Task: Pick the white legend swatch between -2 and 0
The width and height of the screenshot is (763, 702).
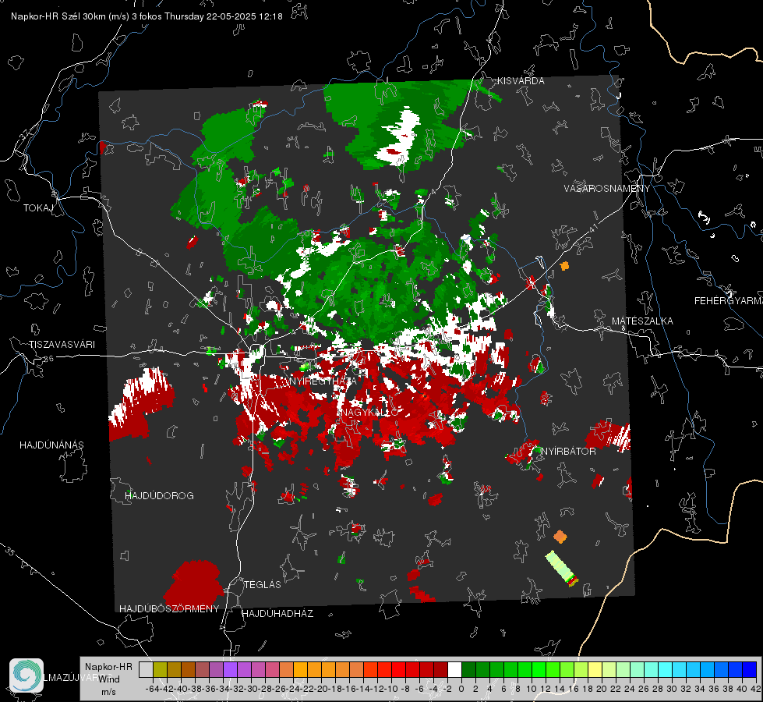Action: click(454, 669)
